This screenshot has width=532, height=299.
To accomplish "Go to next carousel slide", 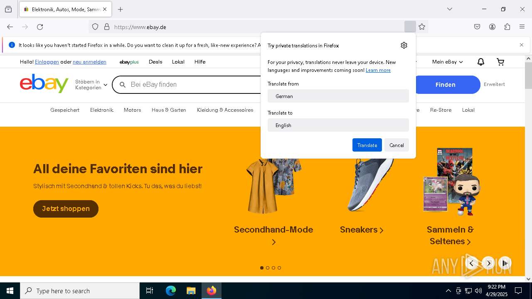I will [488, 263].
